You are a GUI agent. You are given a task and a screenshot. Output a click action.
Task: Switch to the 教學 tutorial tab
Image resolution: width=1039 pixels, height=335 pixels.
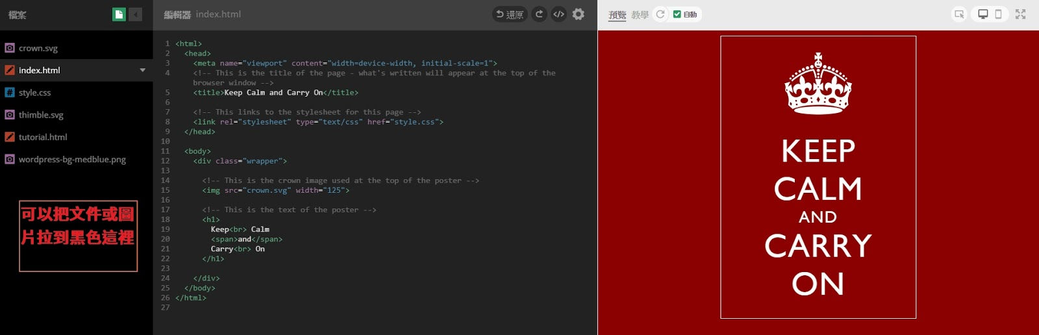pos(640,15)
